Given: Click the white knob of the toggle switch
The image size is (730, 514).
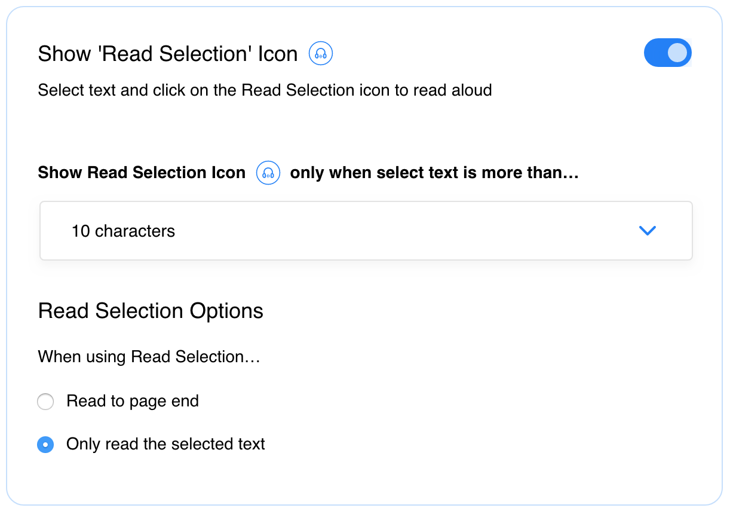Looking at the screenshot, I should (677, 53).
